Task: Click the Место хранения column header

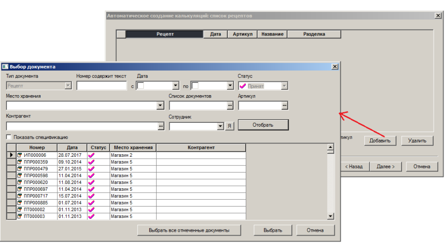Action: 133,147
